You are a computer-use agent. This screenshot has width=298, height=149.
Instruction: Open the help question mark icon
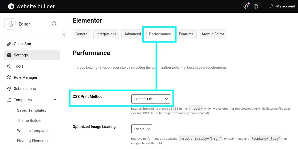256,6
